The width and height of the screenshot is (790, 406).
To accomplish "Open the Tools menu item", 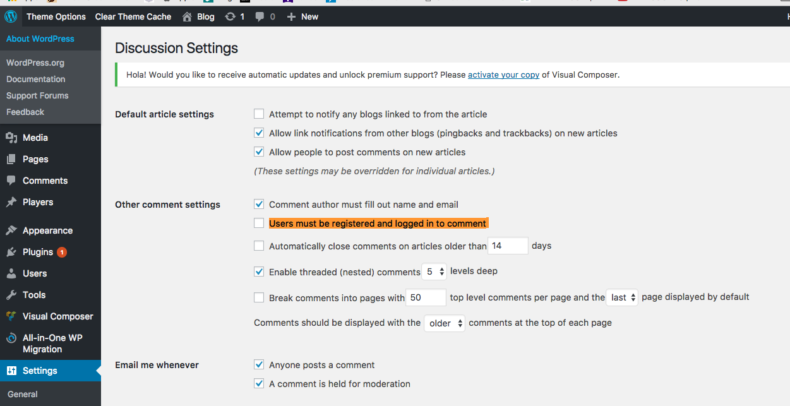I will (x=34, y=295).
